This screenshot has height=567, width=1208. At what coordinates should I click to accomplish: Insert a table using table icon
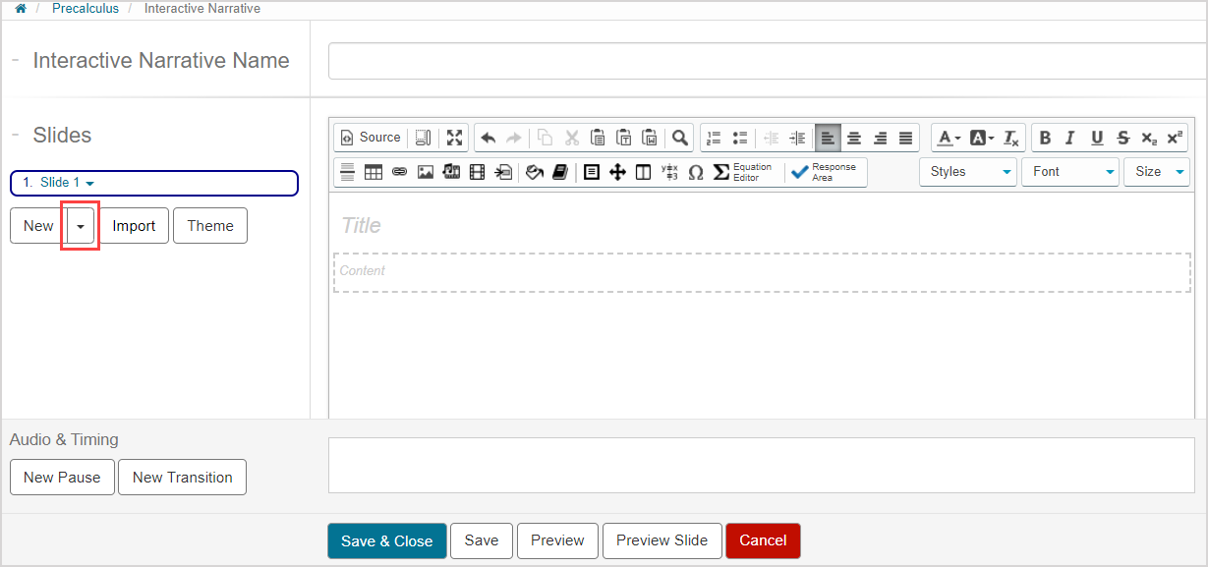tap(374, 172)
